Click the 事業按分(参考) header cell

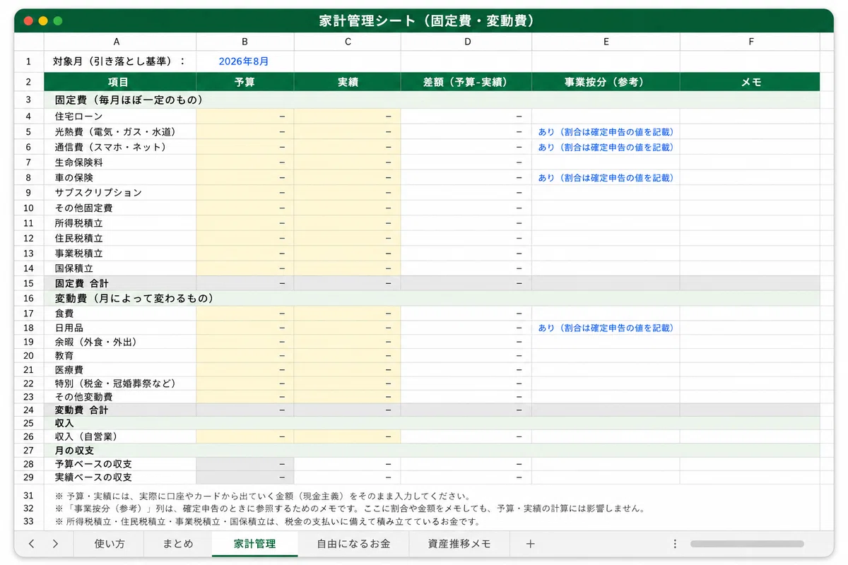606,82
